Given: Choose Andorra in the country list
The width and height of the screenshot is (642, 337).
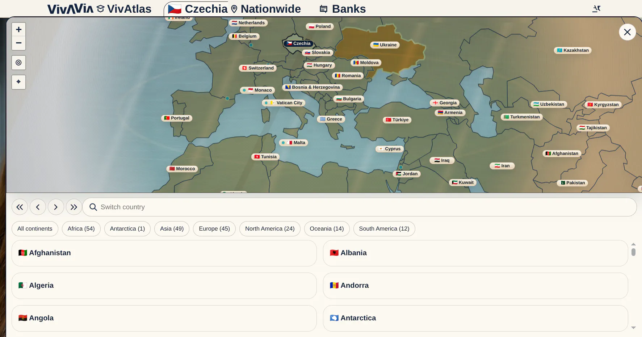Looking at the screenshot, I should [x=475, y=286].
